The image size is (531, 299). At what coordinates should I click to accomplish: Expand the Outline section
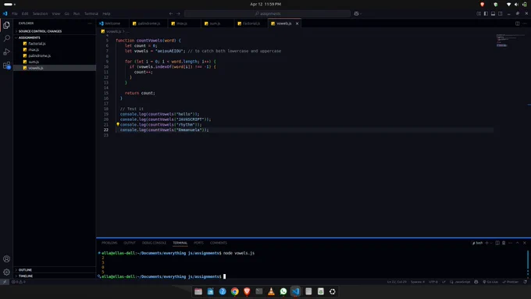click(x=54, y=270)
